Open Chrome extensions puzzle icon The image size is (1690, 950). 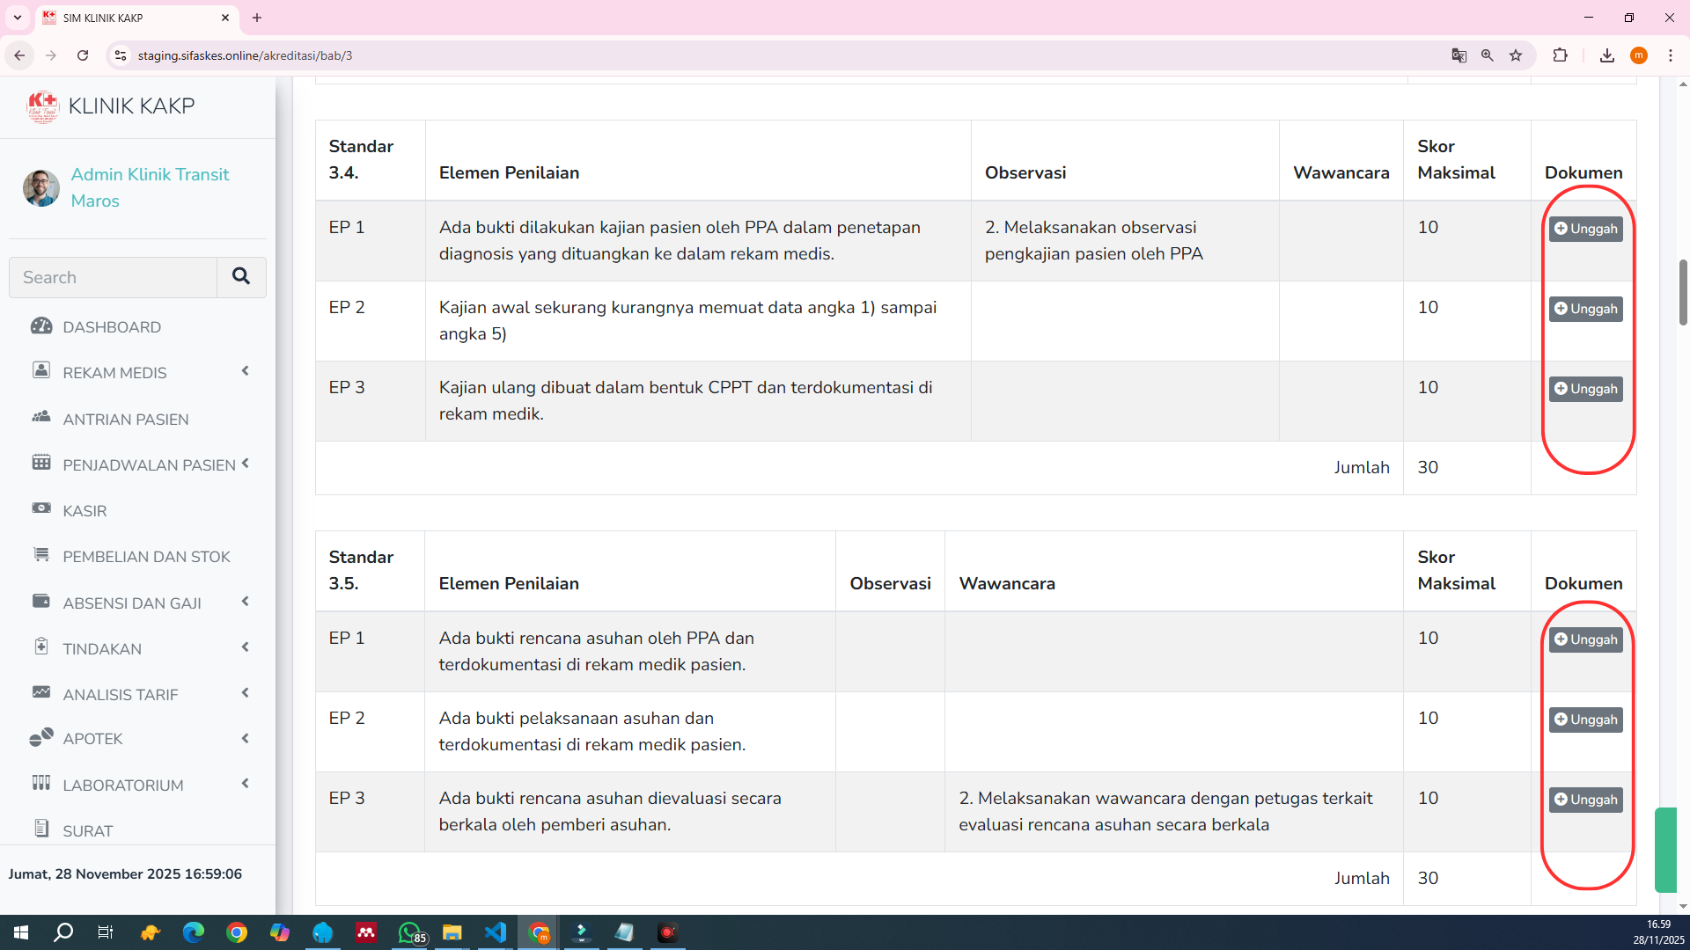tap(1560, 55)
